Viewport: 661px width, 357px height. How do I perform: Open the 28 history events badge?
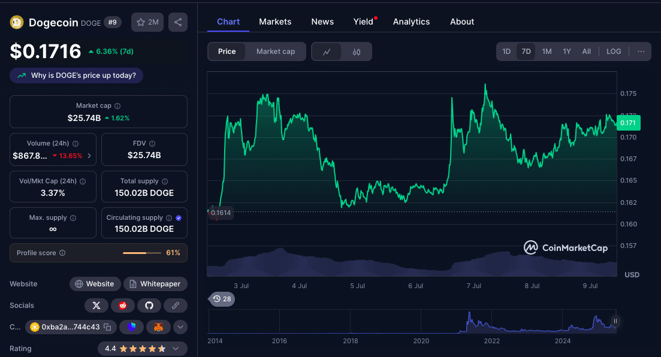pos(222,299)
